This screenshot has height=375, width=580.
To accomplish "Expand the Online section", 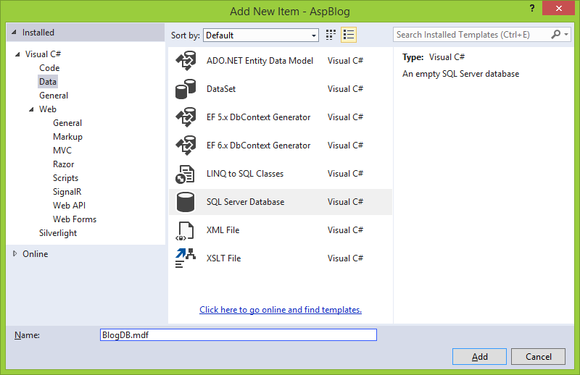I will click(15, 254).
